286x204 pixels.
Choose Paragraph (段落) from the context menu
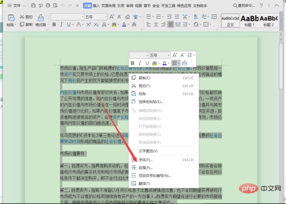146,168
